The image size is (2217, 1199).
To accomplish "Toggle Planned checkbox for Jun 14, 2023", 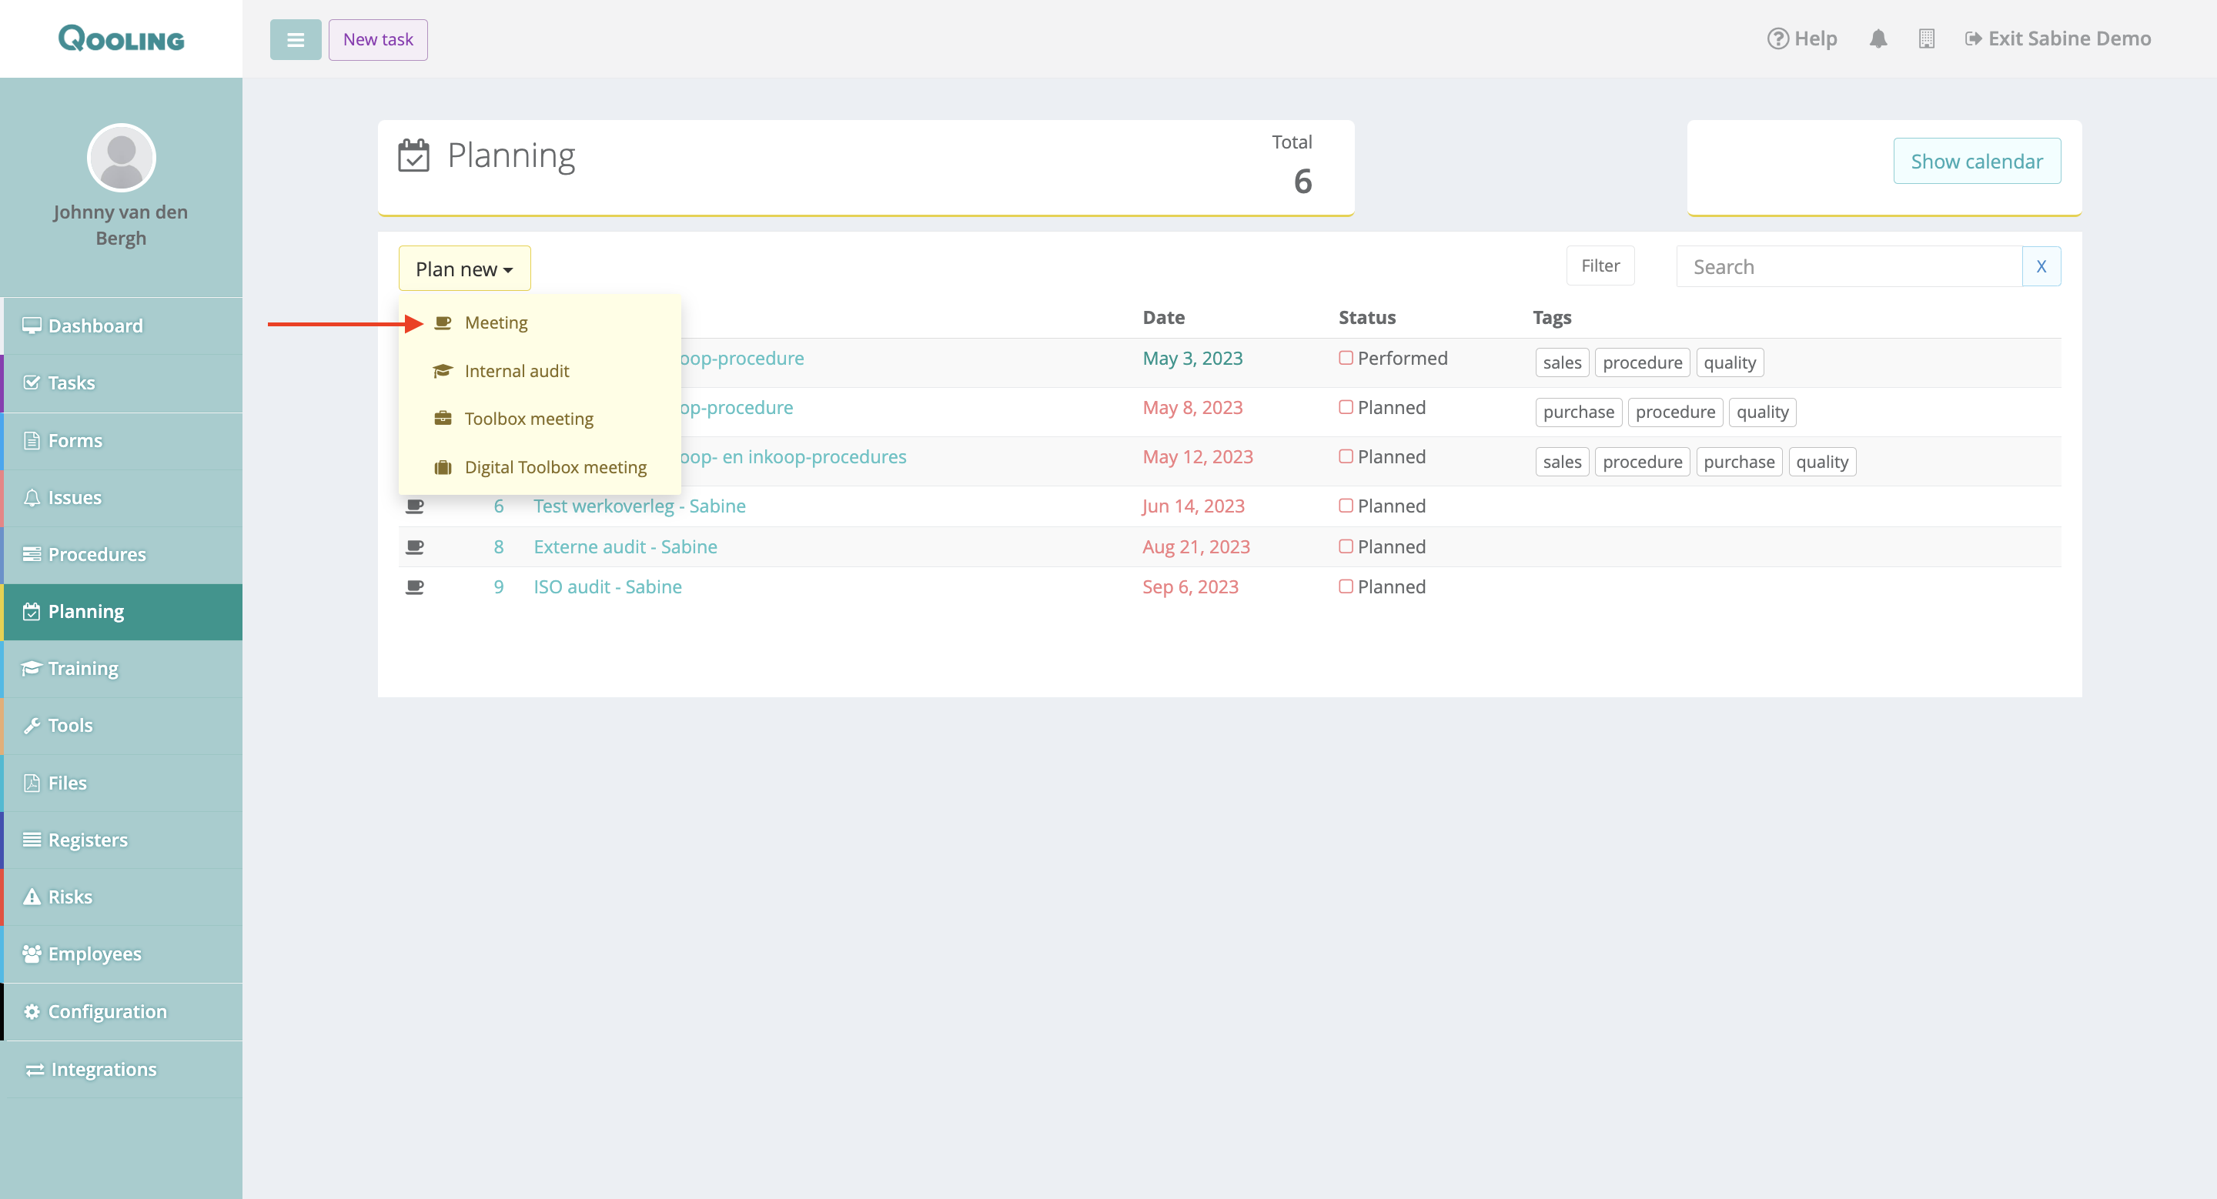I will click(1345, 506).
